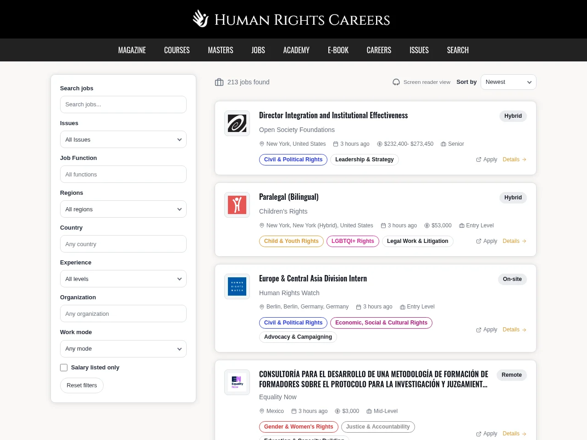Click the headset icon for Screen reader view
The image size is (587, 440).
396,82
